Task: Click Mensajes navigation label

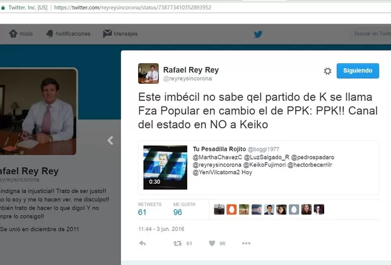Action: point(125,33)
